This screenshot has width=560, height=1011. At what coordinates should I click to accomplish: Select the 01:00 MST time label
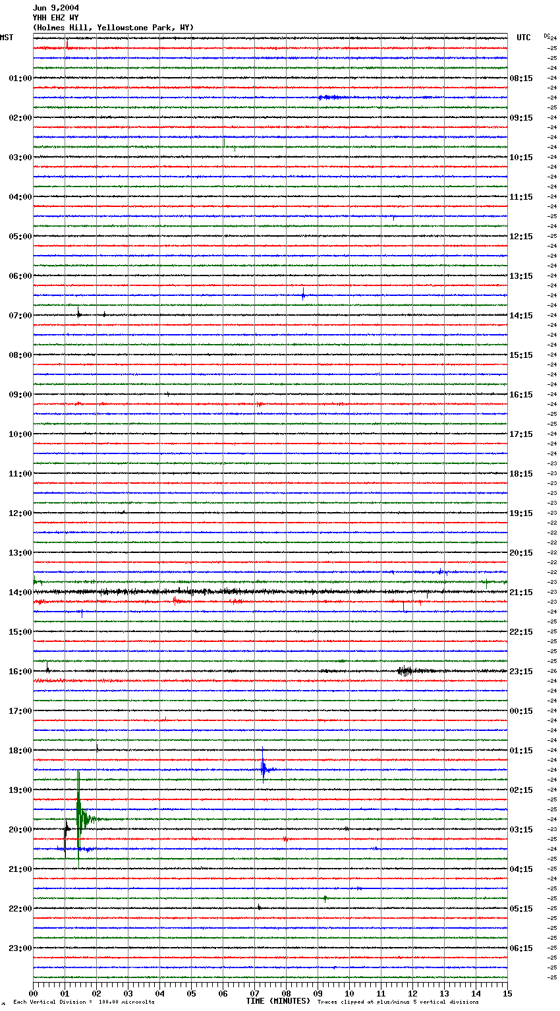coord(20,78)
